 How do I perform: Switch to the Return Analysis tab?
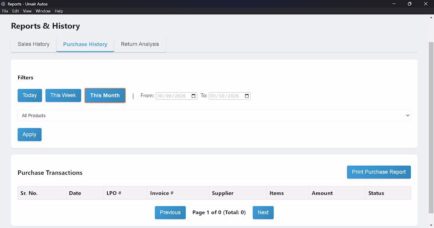[x=140, y=44]
